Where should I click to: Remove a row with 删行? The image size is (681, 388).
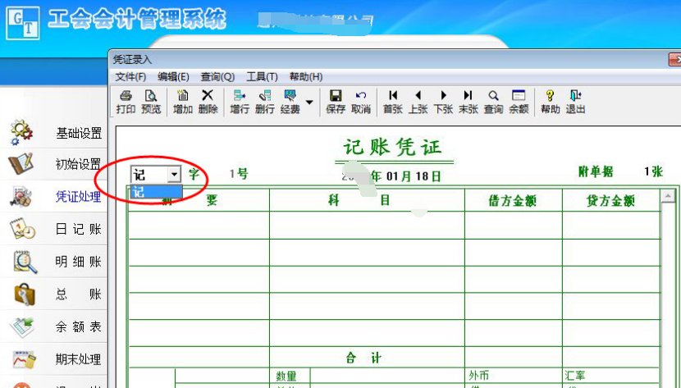(264, 102)
